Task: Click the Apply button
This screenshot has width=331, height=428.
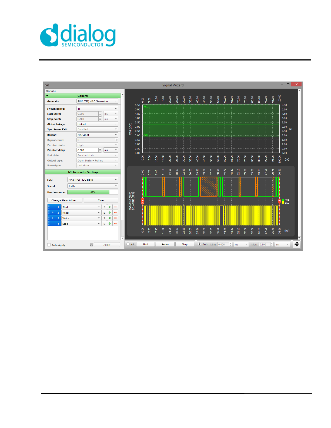Action: [x=107, y=245]
